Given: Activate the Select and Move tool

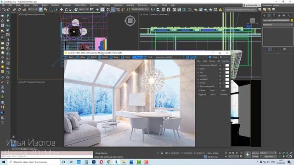Looking at the screenshot, I should click(x=61, y=10).
